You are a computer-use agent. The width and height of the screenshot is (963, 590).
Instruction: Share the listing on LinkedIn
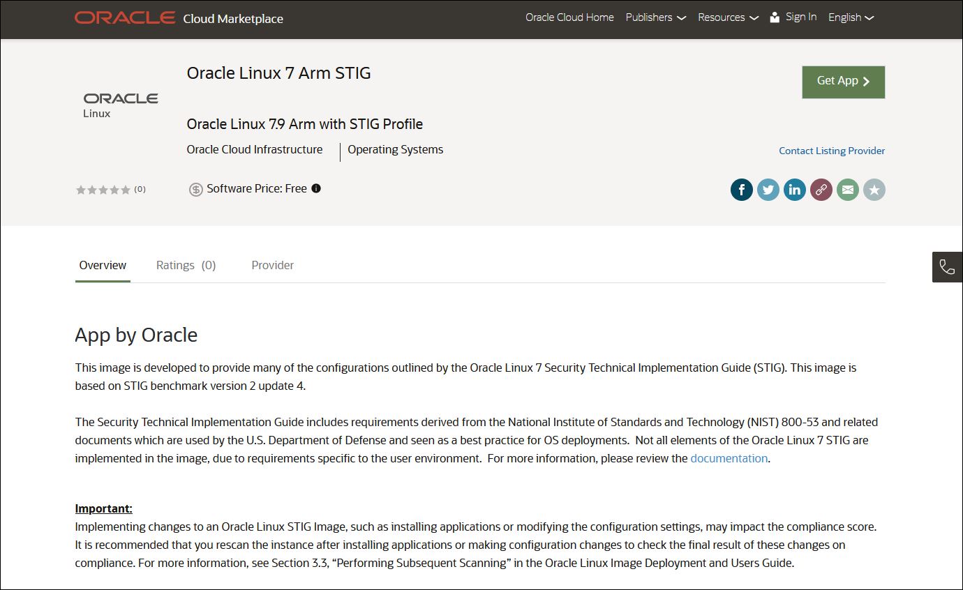794,189
